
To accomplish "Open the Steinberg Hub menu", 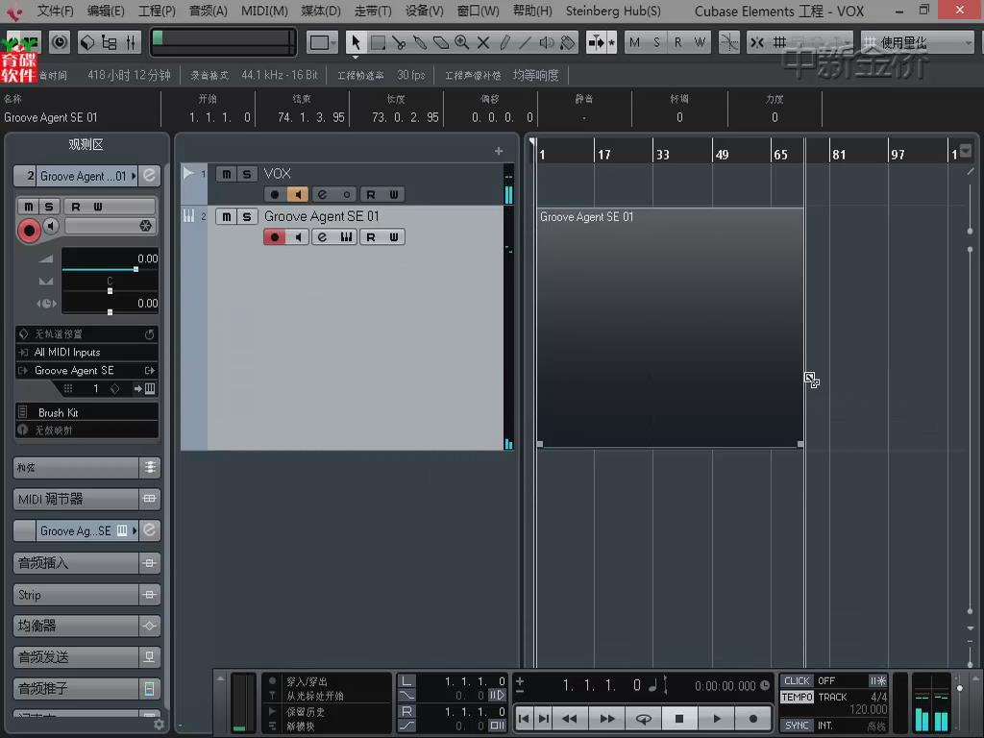I will pyautogui.click(x=613, y=11).
